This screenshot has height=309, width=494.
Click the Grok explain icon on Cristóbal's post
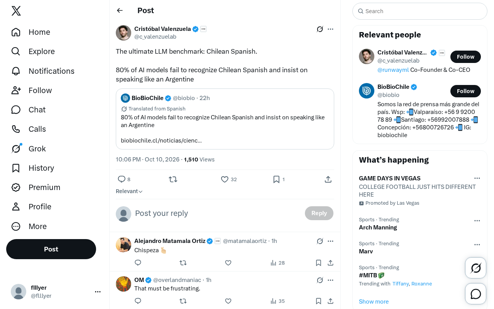click(320, 29)
